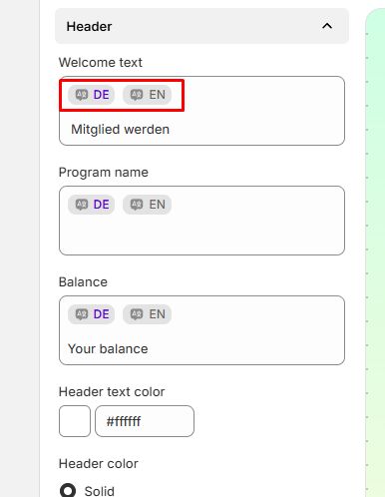Select EN language for Balance field

pos(147,314)
